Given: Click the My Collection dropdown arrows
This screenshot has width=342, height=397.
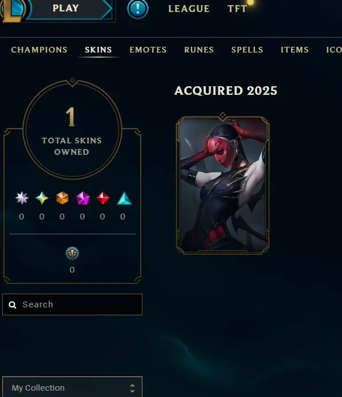Looking at the screenshot, I should tap(132, 388).
